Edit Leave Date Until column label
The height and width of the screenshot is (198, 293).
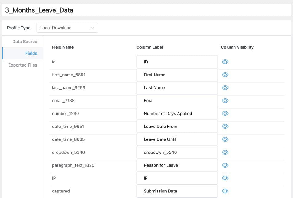pyautogui.click(x=177, y=139)
